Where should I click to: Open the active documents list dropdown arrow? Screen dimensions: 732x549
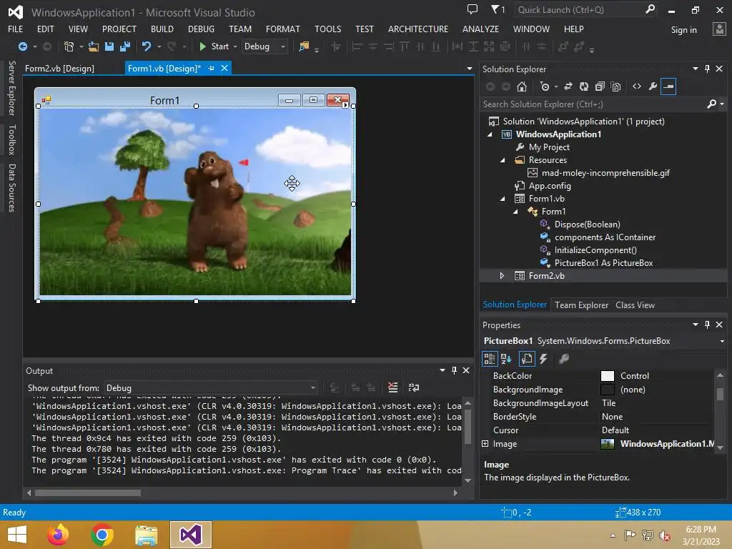pos(469,69)
